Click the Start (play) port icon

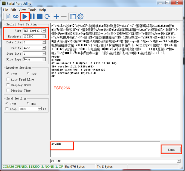25,17
